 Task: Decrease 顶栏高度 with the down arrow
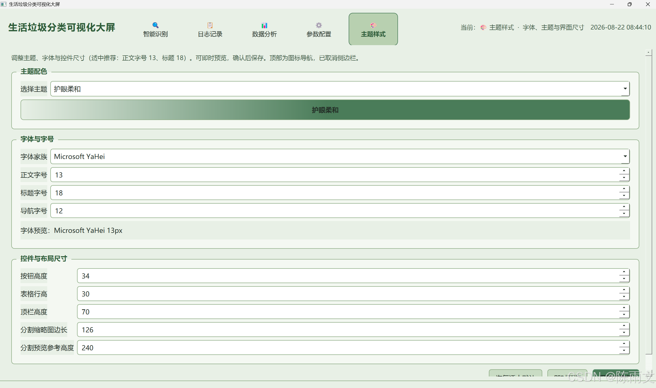[x=624, y=315]
